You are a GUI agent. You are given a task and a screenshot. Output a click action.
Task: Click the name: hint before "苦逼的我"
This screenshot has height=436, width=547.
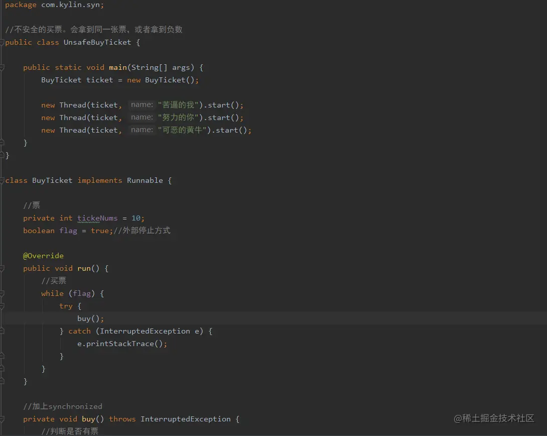[x=142, y=104]
